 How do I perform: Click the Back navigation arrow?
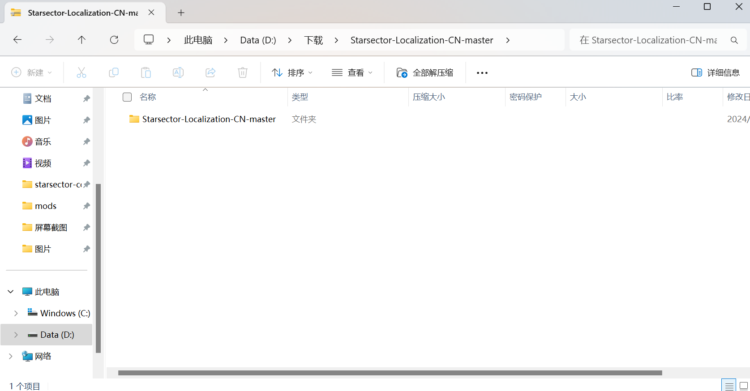click(x=17, y=40)
